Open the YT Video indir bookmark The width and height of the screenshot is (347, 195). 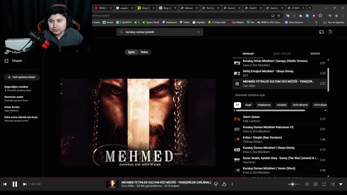217,22
